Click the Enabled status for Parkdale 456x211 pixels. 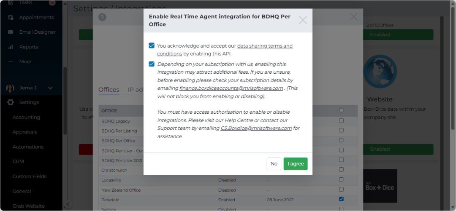tap(227, 200)
